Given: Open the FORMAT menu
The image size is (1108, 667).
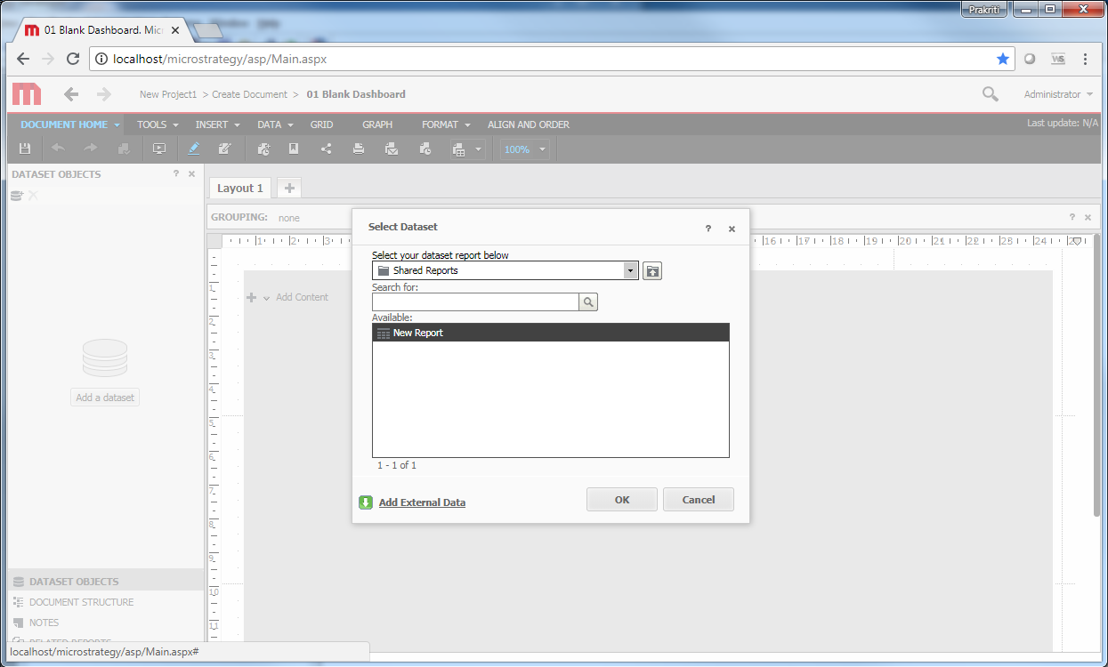Looking at the screenshot, I should point(446,125).
